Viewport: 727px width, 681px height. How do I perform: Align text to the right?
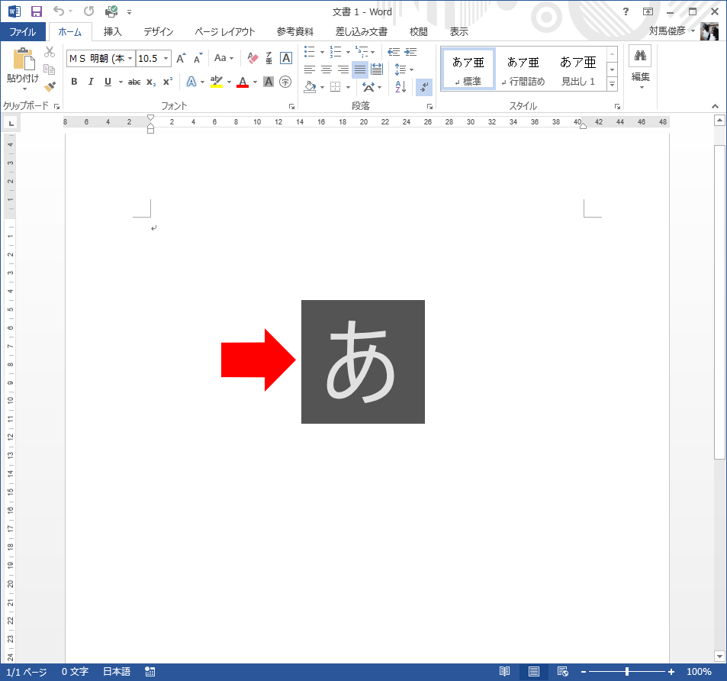[x=343, y=69]
